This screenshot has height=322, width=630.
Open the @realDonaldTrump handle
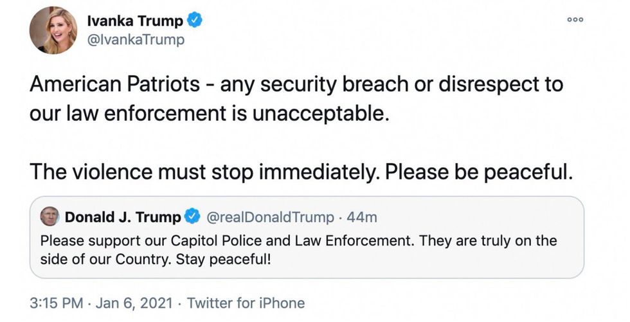(270, 217)
